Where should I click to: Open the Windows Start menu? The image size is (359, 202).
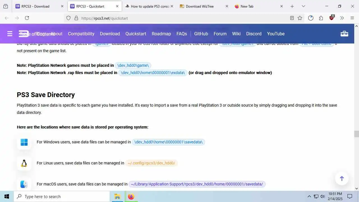click(7, 196)
